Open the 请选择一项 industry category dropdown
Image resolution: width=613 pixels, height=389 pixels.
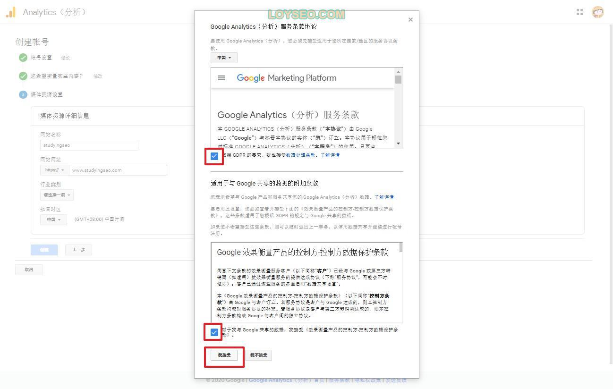click(57, 195)
